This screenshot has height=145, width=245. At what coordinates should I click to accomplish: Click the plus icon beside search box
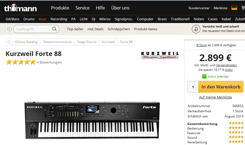click(x=9, y=29)
